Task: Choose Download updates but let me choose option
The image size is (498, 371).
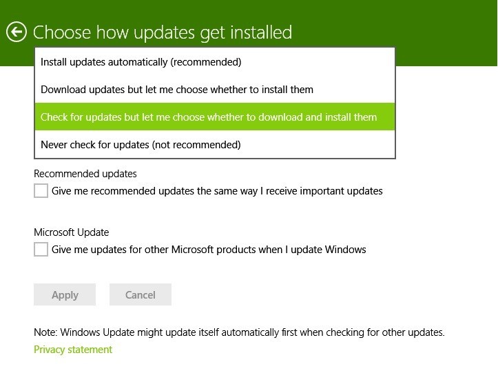Action: [x=215, y=90]
